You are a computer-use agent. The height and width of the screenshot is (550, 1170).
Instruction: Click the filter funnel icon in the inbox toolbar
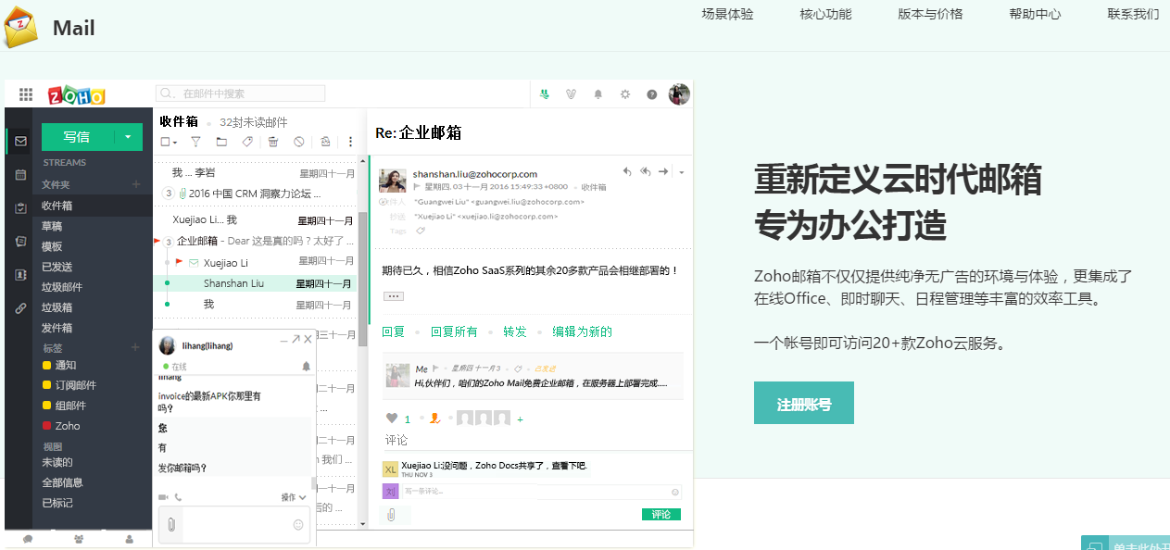[195, 142]
